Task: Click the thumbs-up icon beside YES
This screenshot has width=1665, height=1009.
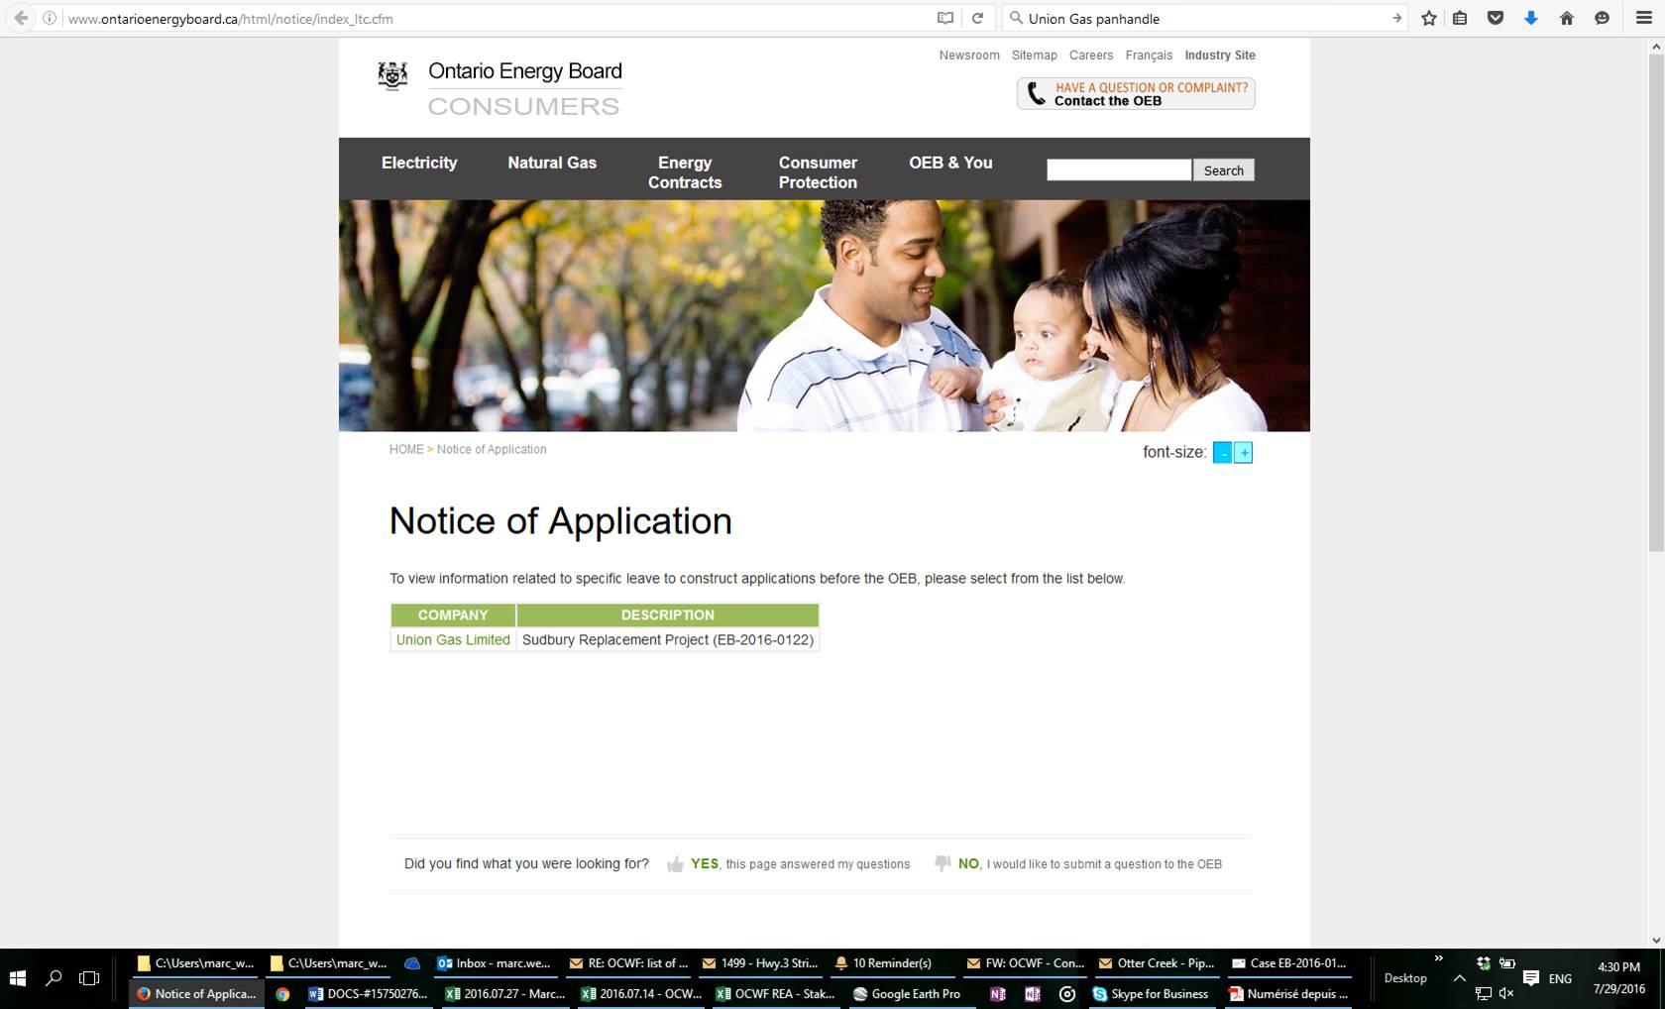Action: pos(676,864)
